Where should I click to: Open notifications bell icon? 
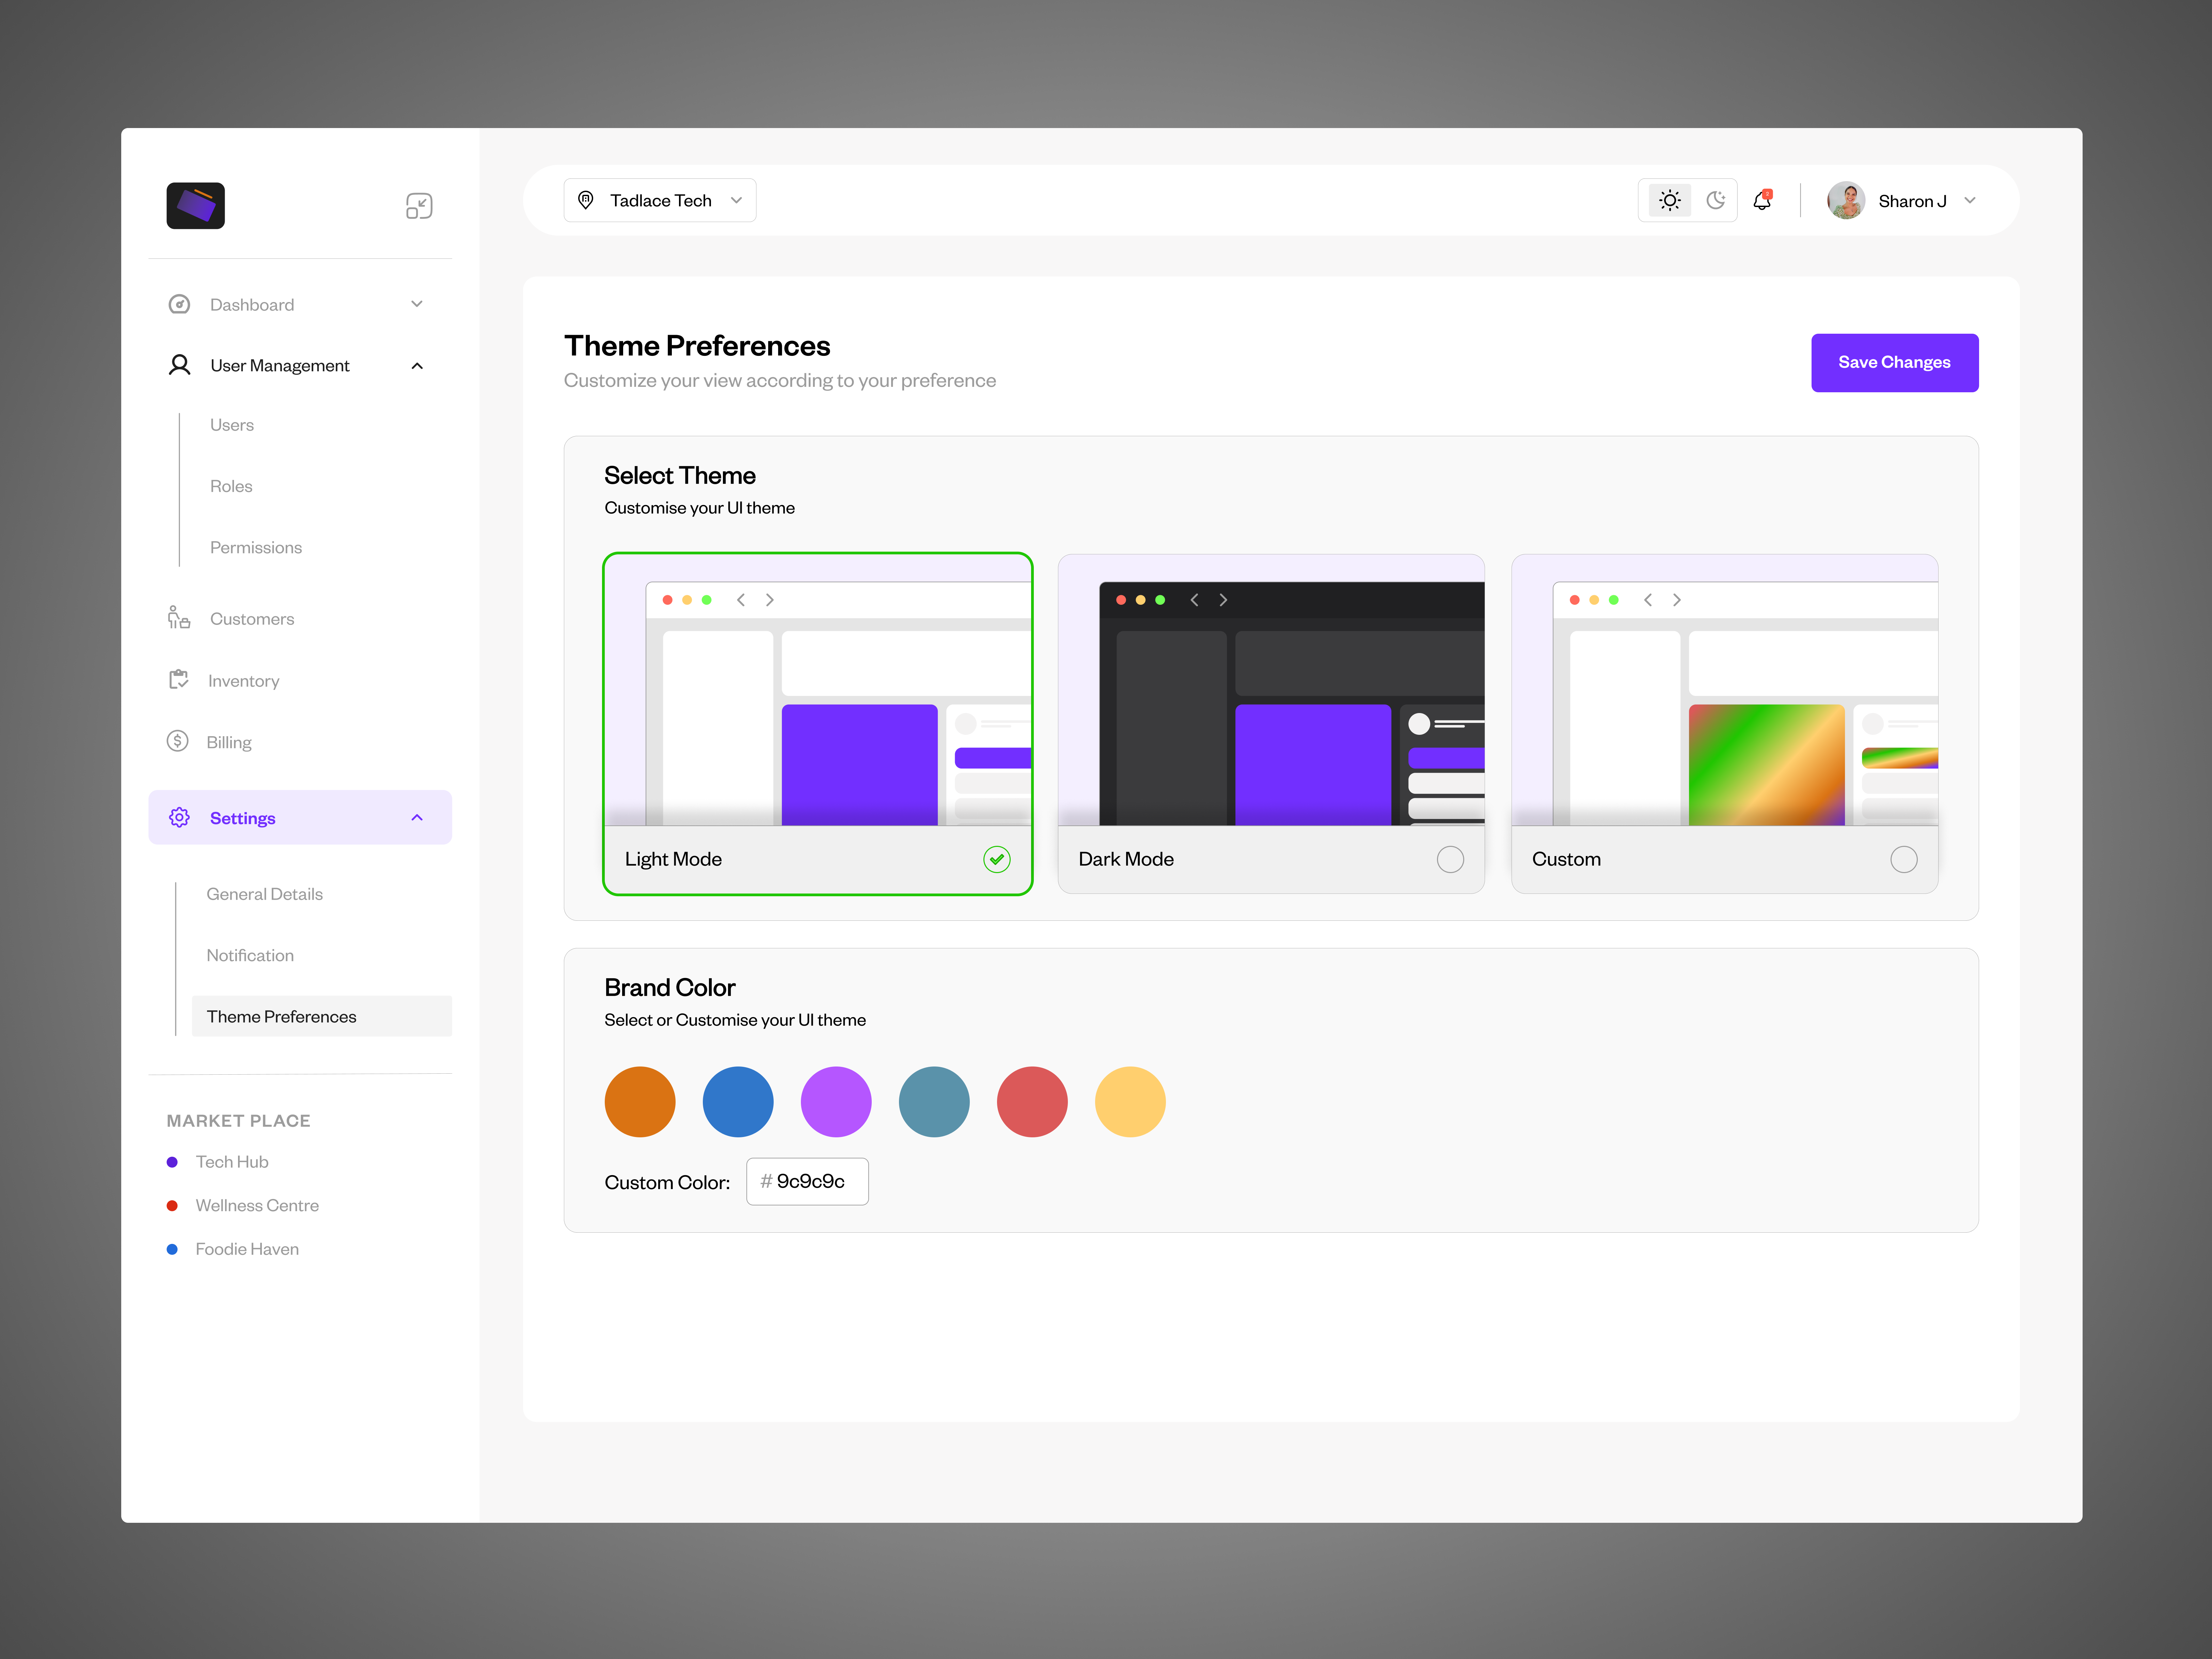coord(1762,200)
